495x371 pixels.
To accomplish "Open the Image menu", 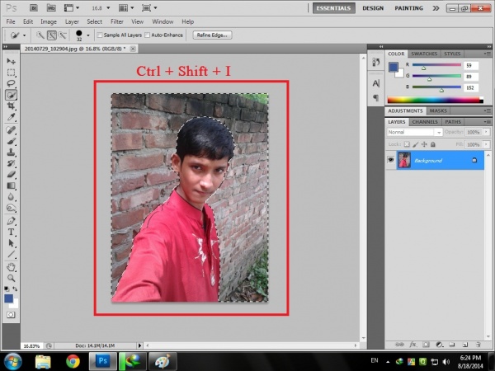I will click(49, 21).
